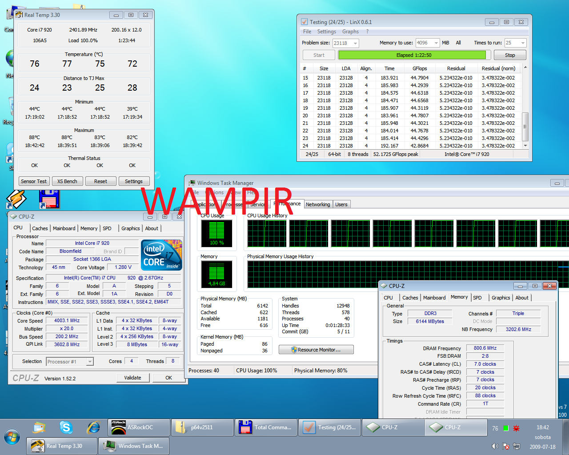Switch to Graphics tab in CPU-Z processor window
The width and height of the screenshot is (569, 455).
click(x=130, y=228)
